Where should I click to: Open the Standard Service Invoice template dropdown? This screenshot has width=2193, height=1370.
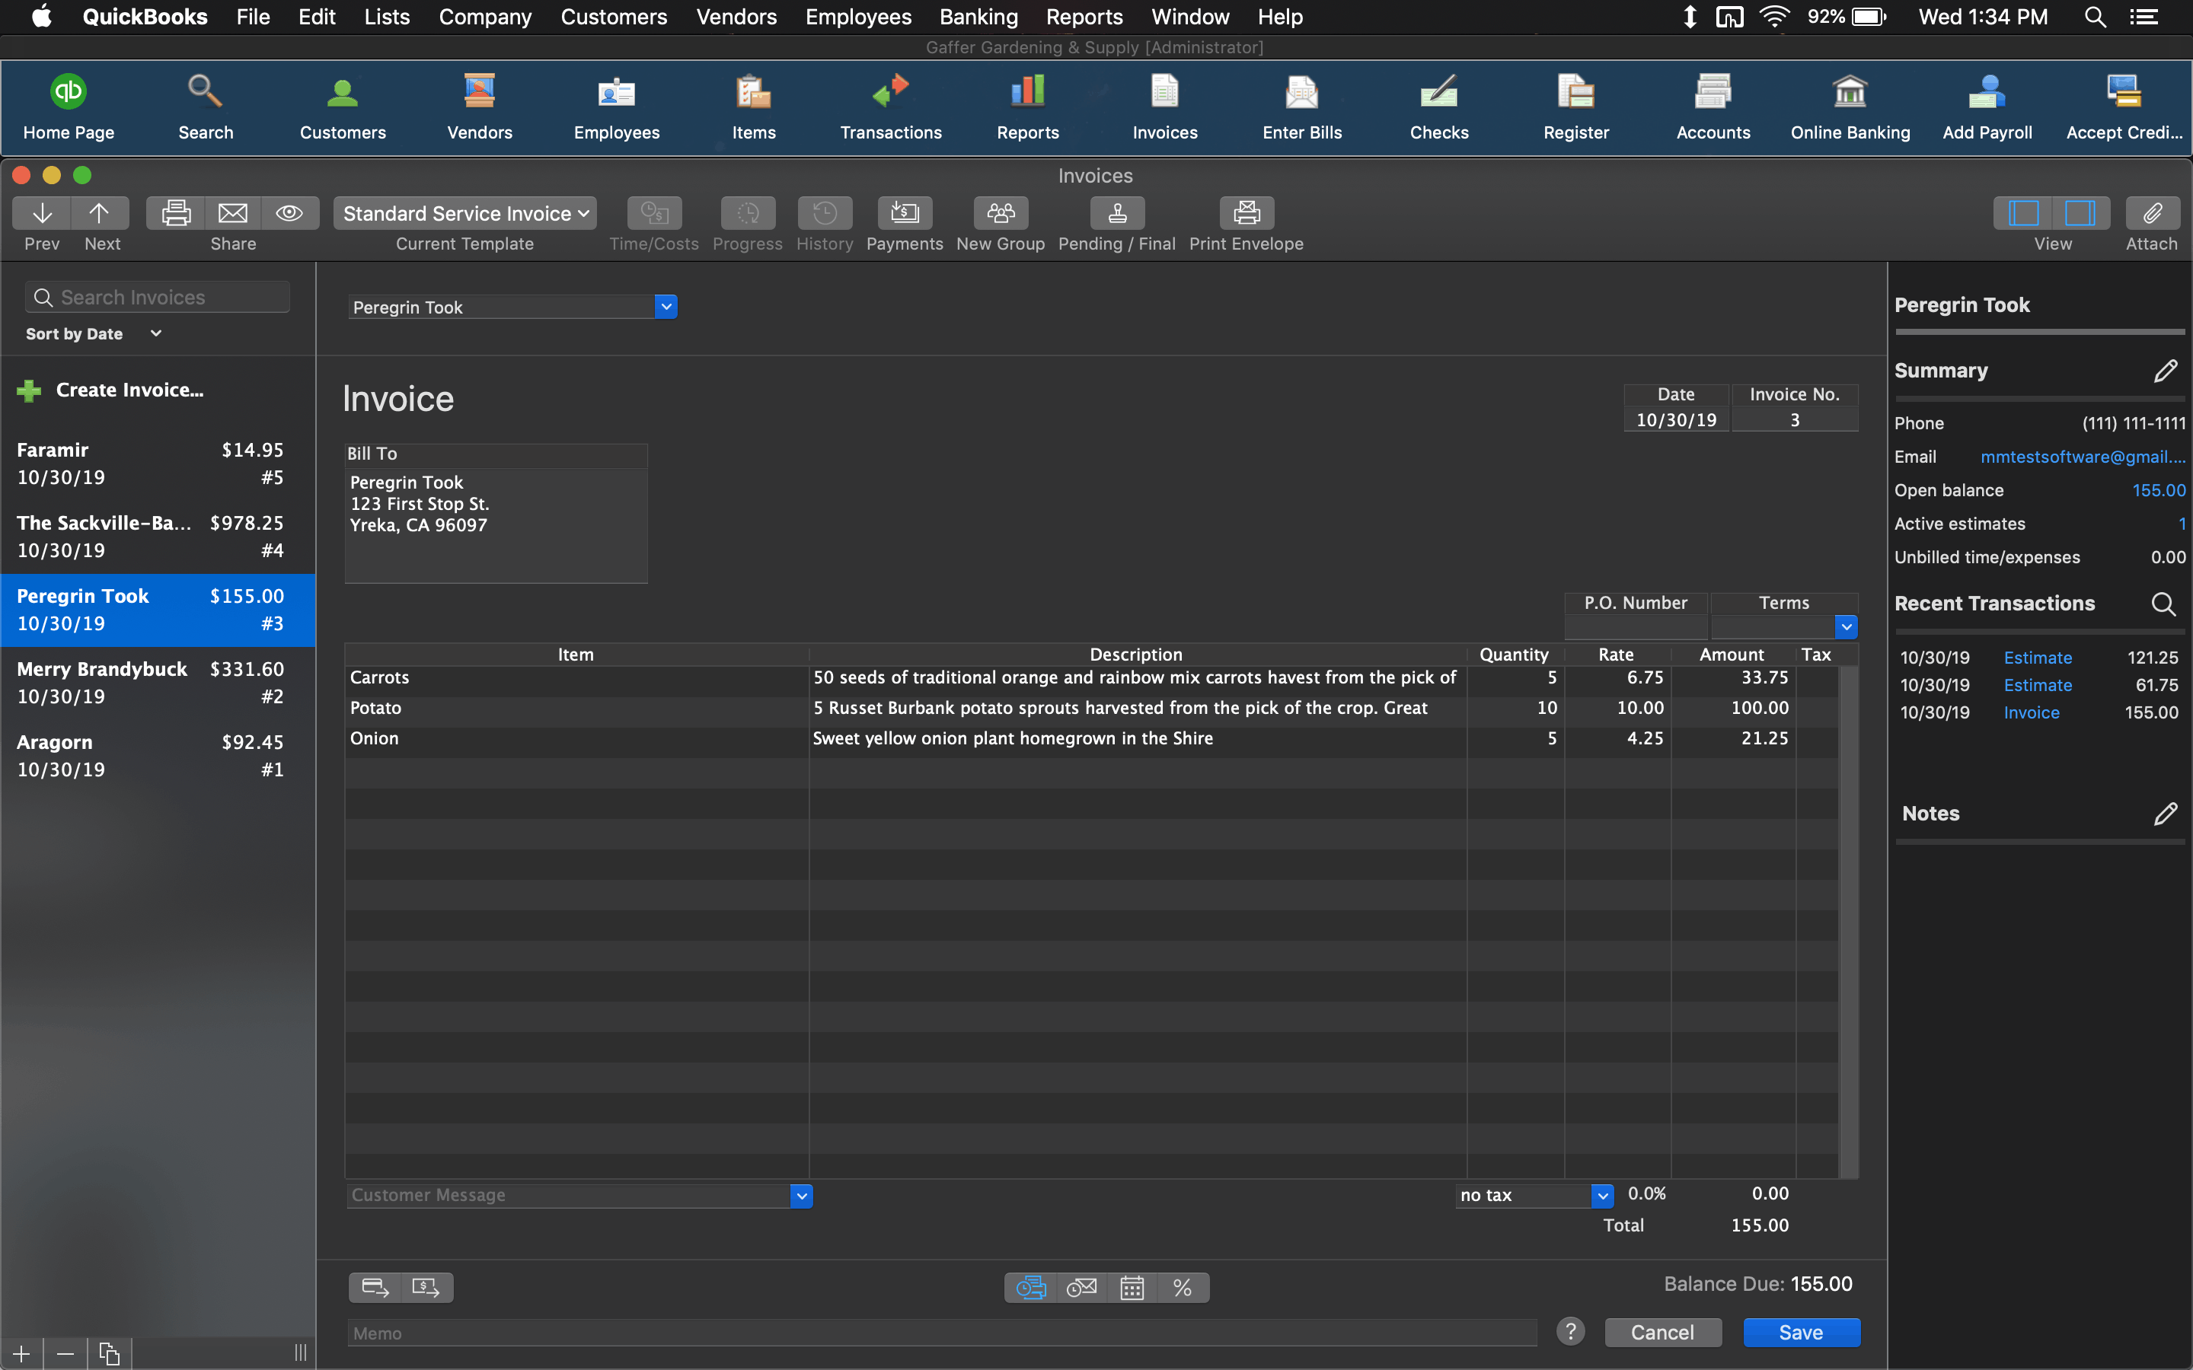[x=465, y=213]
